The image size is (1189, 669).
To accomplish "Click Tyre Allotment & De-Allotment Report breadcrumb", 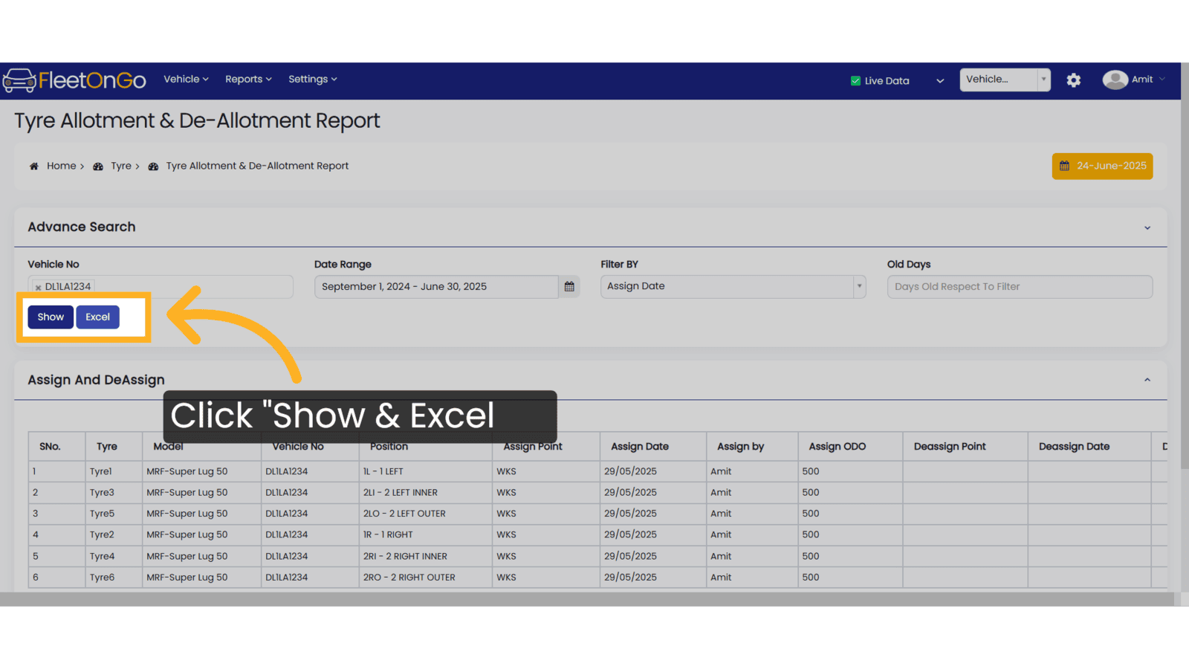I will pos(257,166).
